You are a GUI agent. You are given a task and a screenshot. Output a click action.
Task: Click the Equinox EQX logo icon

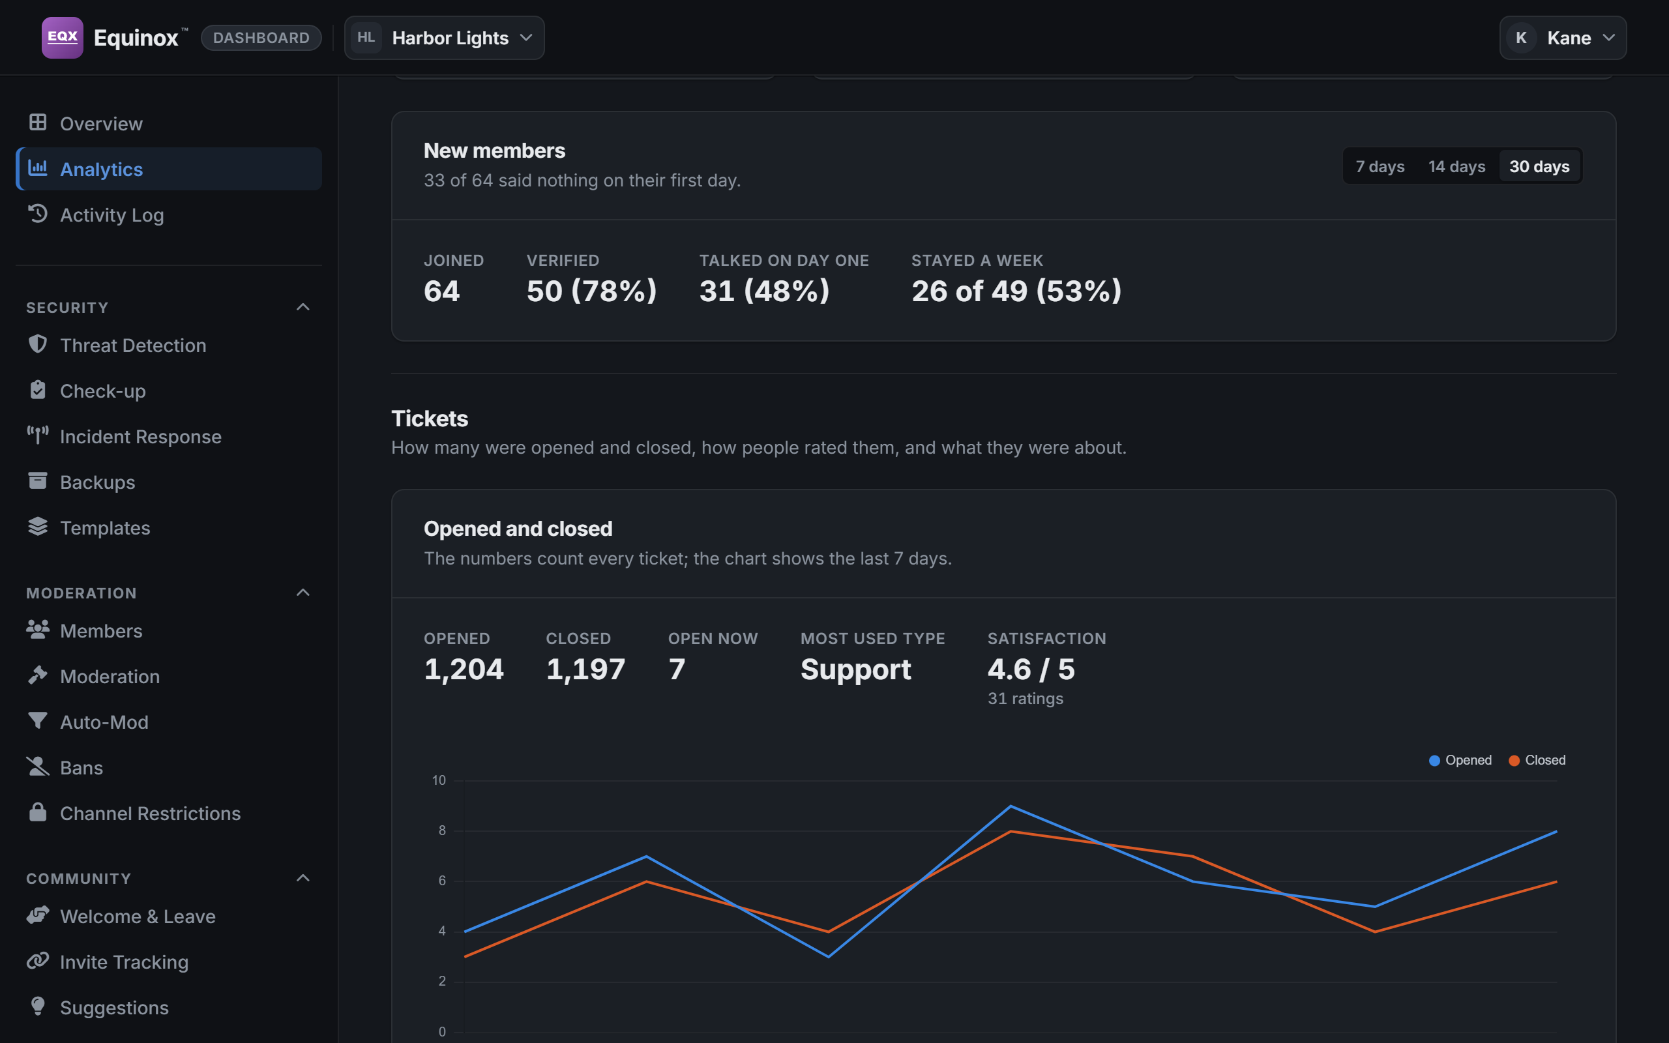pyautogui.click(x=62, y=37)
